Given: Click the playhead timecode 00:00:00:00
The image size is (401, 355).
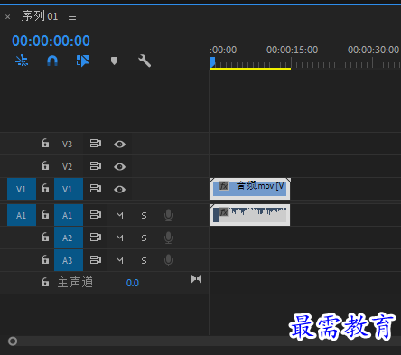Looking at the screenshot, I should click(x=51, y=41).
